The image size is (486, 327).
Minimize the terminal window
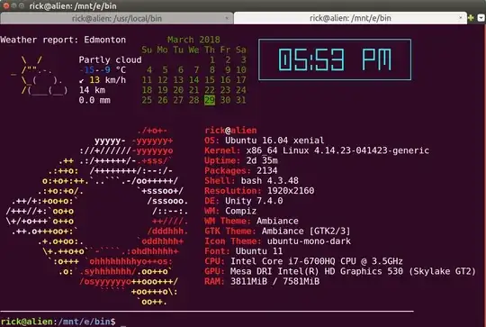point(13,5)
